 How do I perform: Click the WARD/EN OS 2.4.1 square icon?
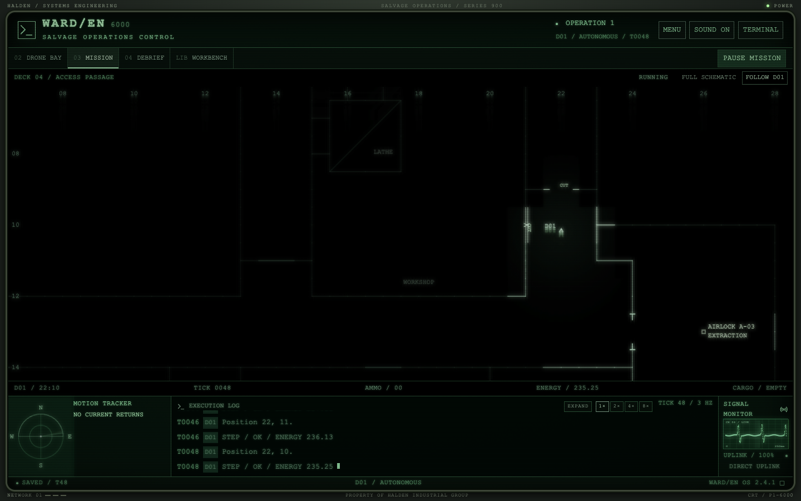click(x=782, y=483)
